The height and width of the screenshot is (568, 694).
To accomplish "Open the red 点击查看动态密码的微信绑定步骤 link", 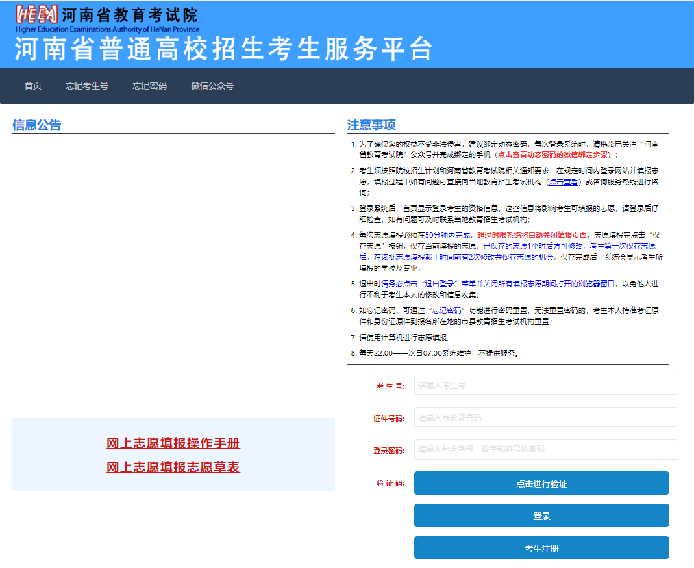I will [554, 155].
